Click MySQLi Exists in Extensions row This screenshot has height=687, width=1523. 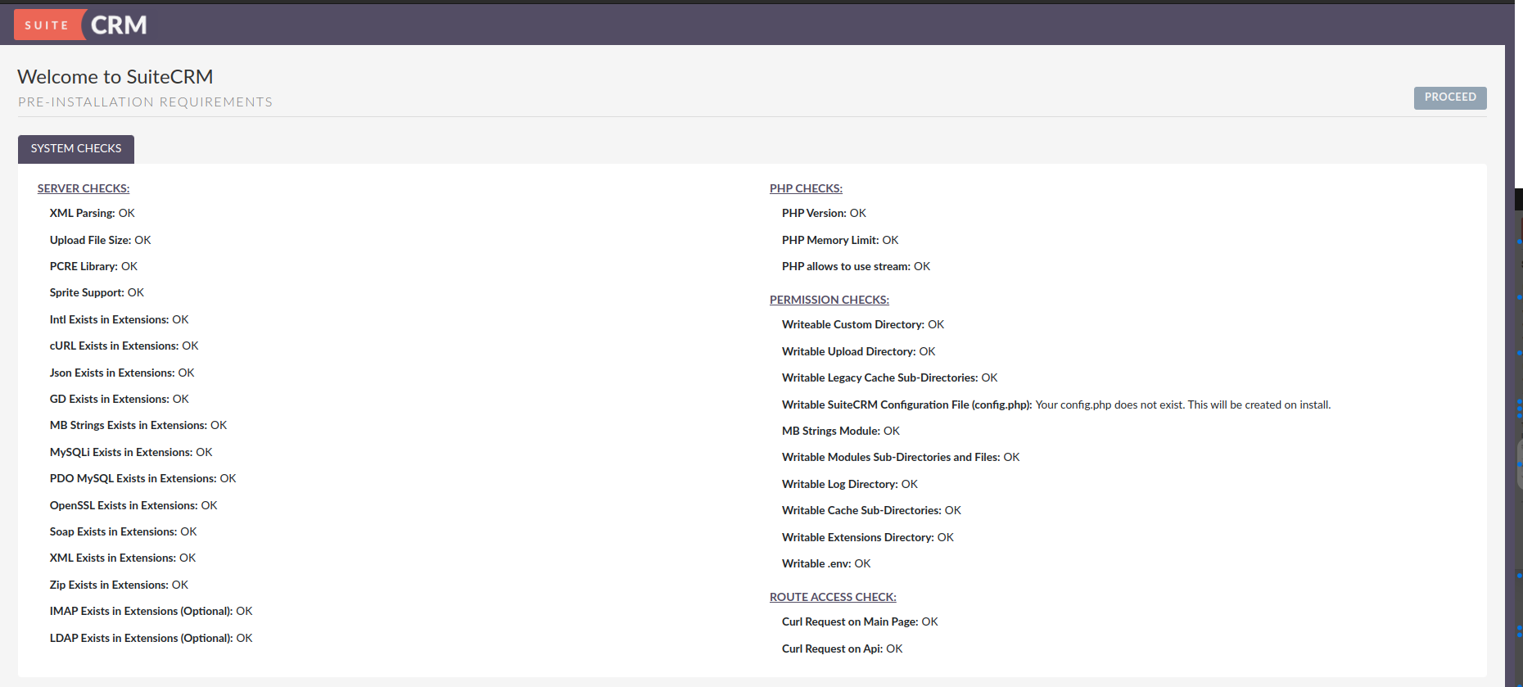pyautogui.click(x=131, y=452)
